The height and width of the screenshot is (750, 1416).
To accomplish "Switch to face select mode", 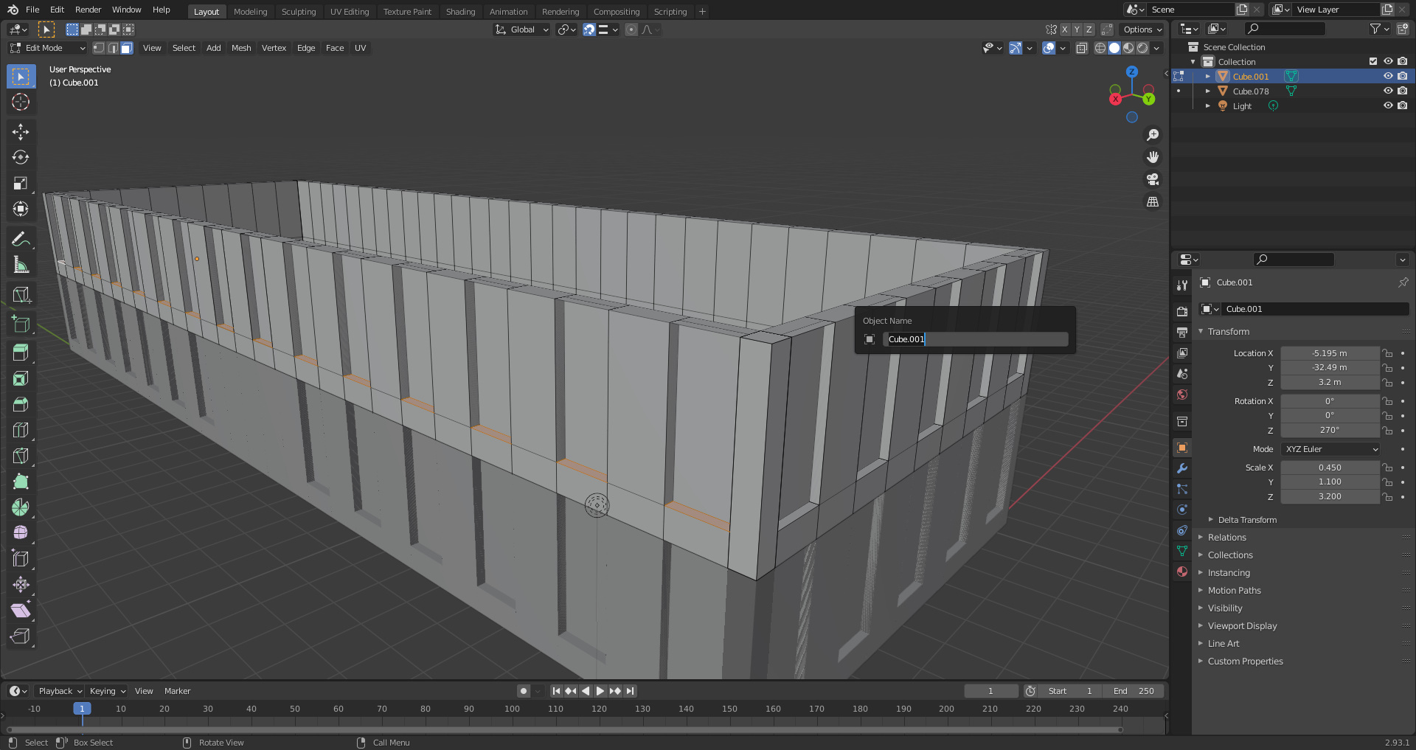I will tap(127, 48).
